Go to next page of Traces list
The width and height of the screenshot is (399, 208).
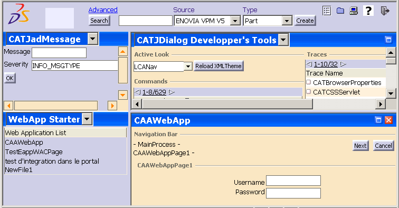[343, 64]
